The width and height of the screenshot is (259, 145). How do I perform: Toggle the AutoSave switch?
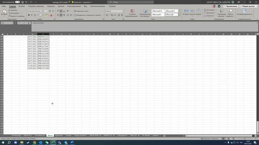click(17, 2)
